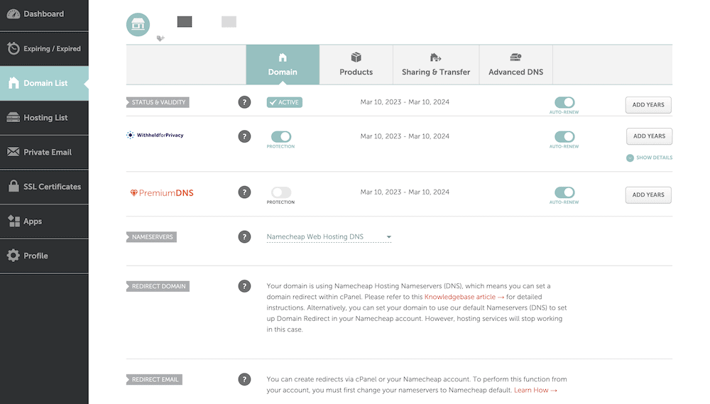The width and height of the screenshot is (710, 404).
Task: Switch to the Products tab
Action: pyautogui.click(x=356, y=65)
